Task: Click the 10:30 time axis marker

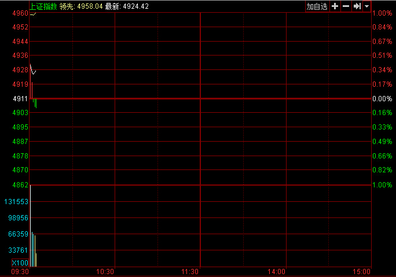Action: [x=105, y=271]
